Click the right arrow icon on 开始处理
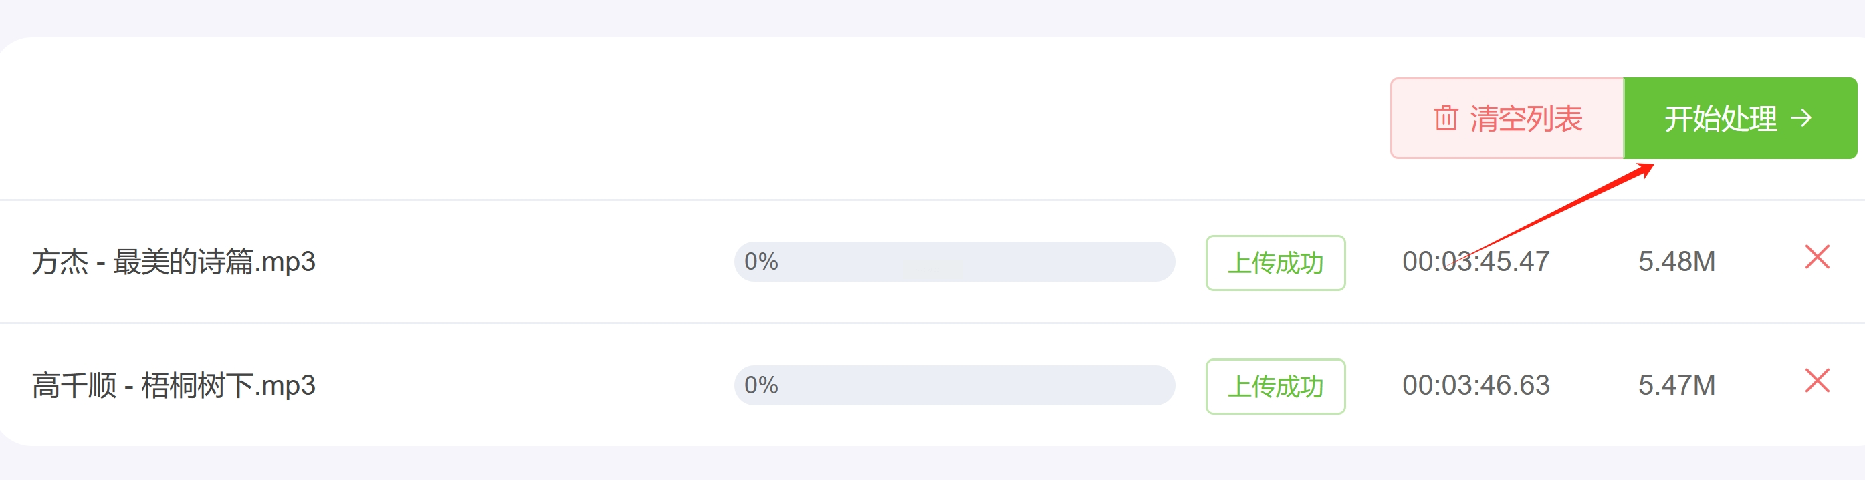 tap(1801, 118)
